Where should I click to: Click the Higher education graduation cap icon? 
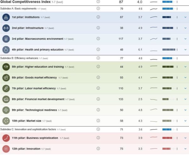(6, 67)
